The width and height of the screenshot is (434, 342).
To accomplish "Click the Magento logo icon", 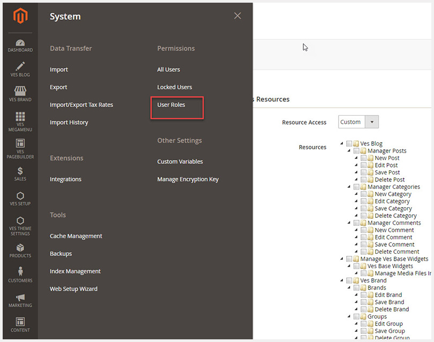I will click(x=20, y=17).
